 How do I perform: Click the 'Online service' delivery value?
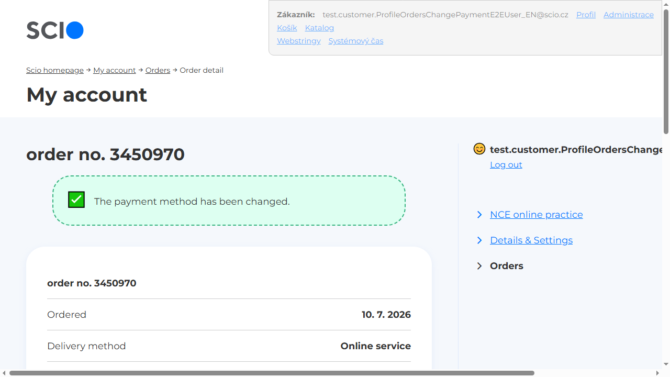376,346
